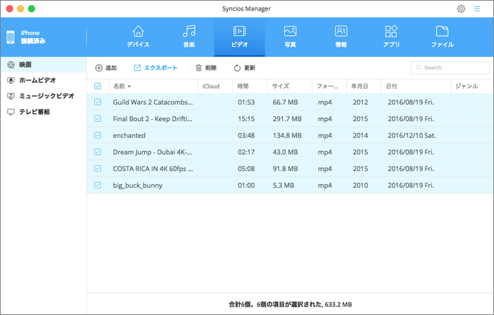Image resolution: width=494 pixels, height=315 pixels.
Task: Open the Files (ファイル) tab
Action: (443, 37)
